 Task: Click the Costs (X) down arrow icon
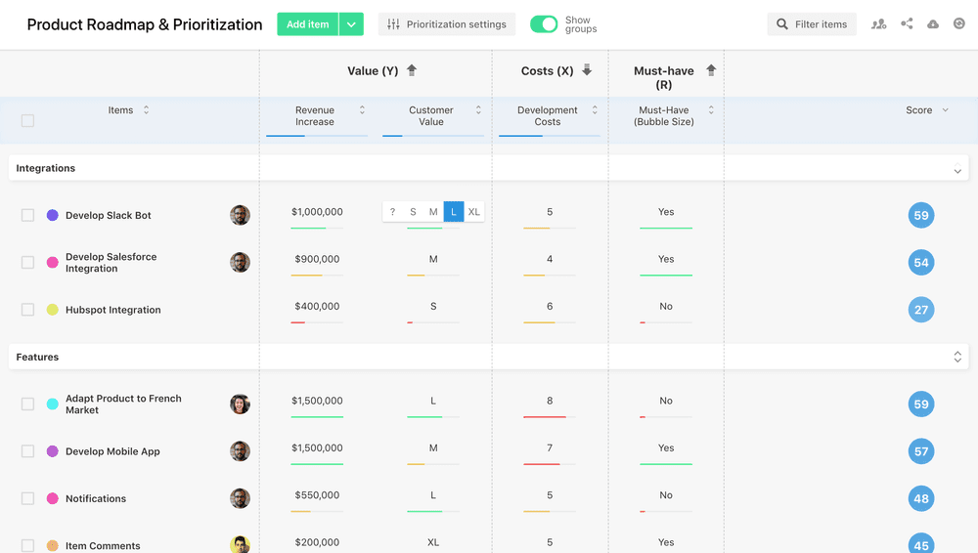pyautogui.click(x=587, y=69)
